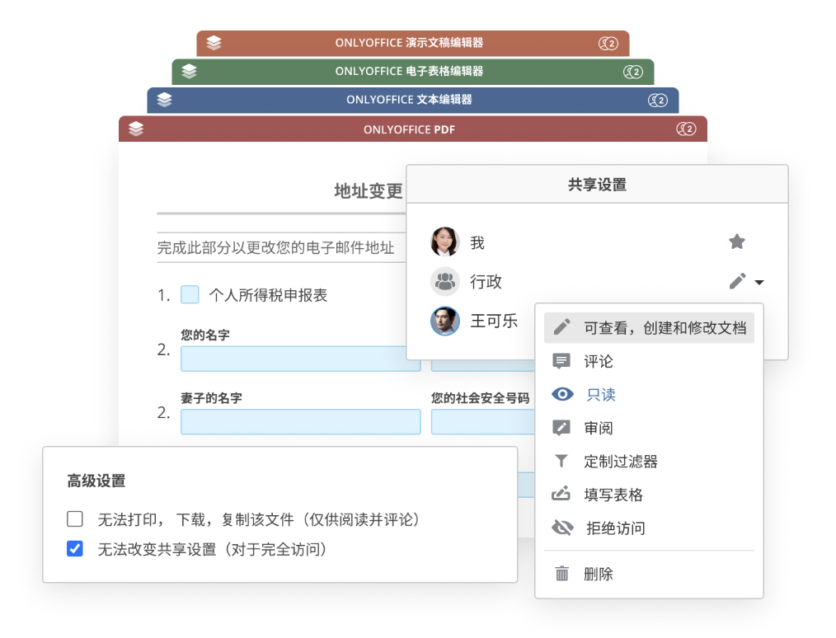The height and width of the screenshot is (638, 836).
Task: Open the co-editing users icon on the ONLYOFFICE PDF bar
Action: pos(686,129)
